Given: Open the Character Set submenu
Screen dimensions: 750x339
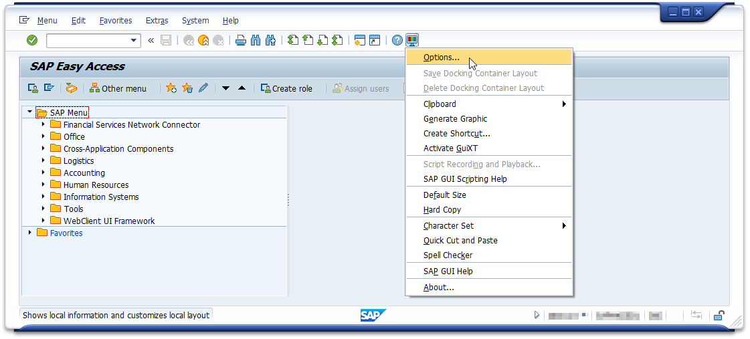Looking at the screenshot, I should coord(489,226).
